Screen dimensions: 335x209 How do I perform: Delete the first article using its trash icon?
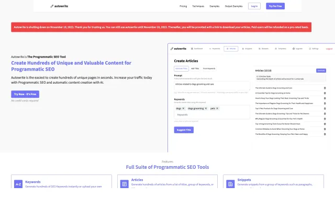click(x=325, y=87)
